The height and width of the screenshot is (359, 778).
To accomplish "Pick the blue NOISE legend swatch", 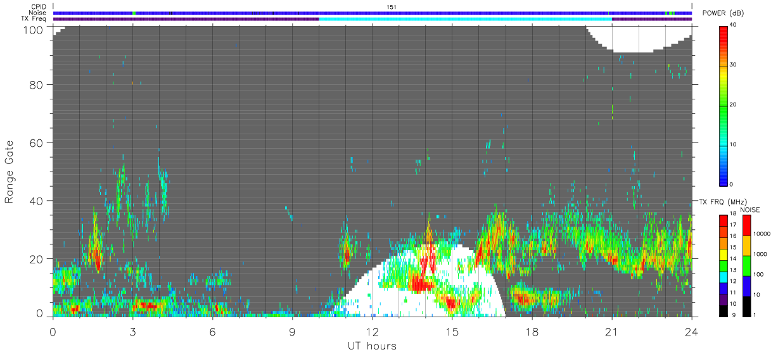I will point(746,285).
